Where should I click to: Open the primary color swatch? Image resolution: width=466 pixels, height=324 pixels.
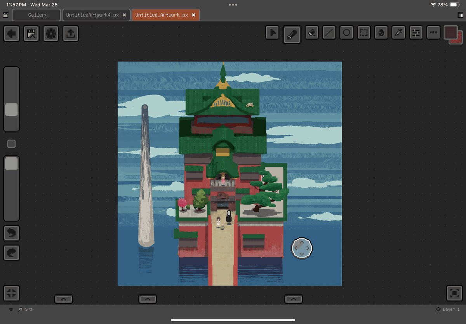(x=450, y=32)
